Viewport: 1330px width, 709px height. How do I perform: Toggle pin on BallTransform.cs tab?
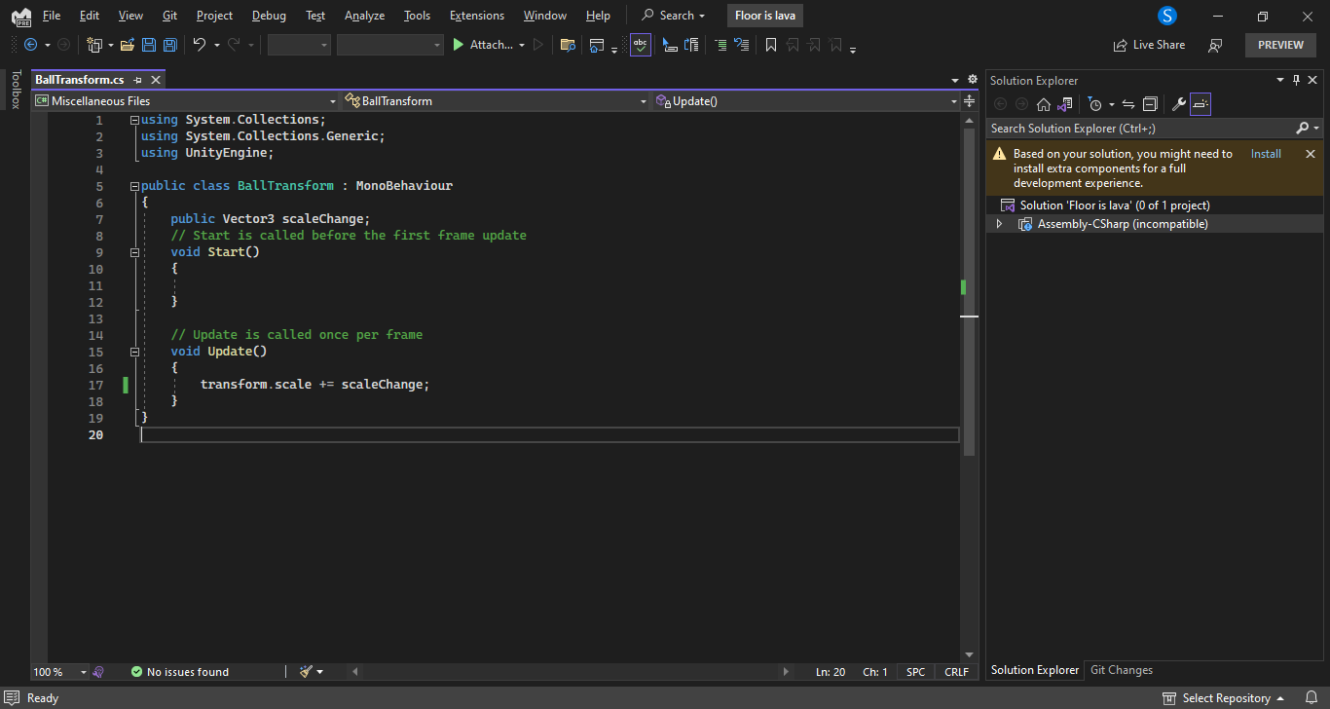[x=138, y=80]
